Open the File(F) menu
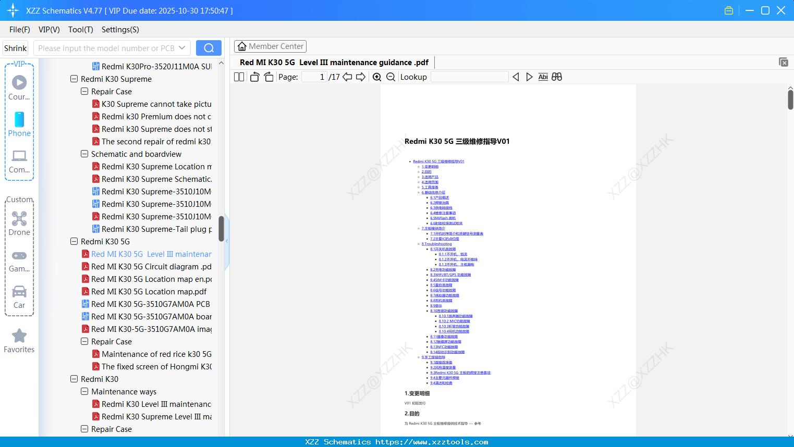This screenshot has width=794, height=447. click(20, 30)
